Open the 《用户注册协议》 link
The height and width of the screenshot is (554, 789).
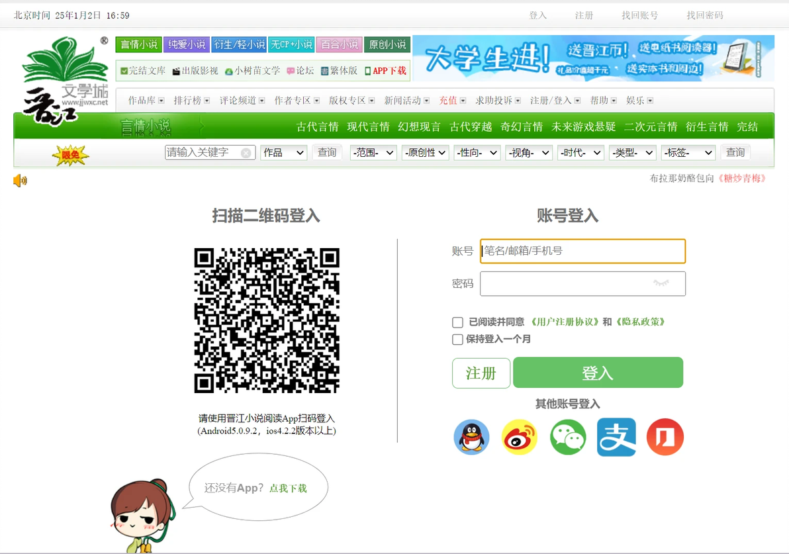tap(565, 322)
